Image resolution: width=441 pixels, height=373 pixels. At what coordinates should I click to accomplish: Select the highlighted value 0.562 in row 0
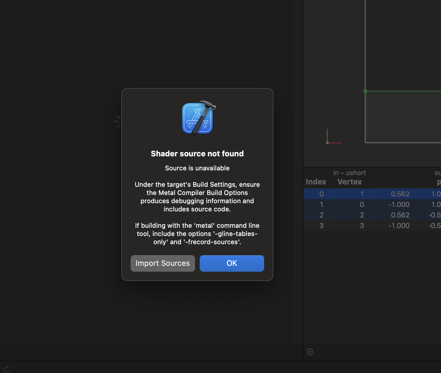coord(401,194)
